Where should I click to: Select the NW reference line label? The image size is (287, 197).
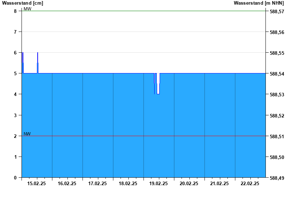(x=27, y=134)
